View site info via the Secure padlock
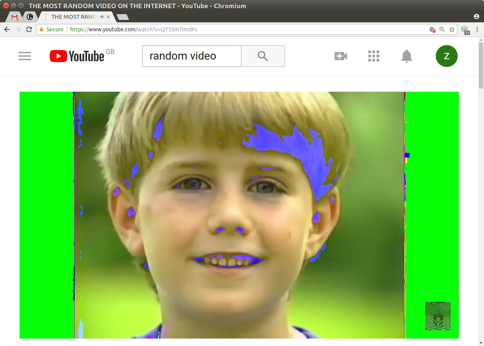The width and height of the screenshot is (484, 346). (51, 29)
